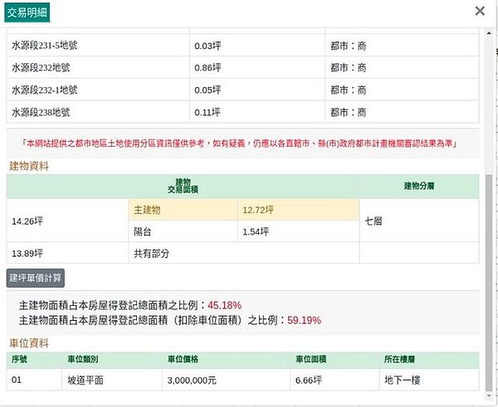Click the 車位資料 section heading
Image resolution: width=498 pixels, height=407 pixels.
[x=29, y=343]
